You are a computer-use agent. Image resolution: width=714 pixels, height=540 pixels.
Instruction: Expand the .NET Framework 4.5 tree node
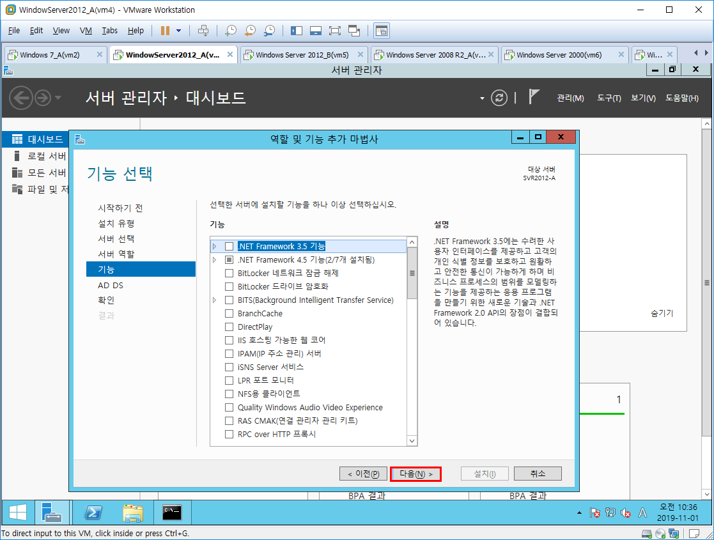click(x=215, y=260)
